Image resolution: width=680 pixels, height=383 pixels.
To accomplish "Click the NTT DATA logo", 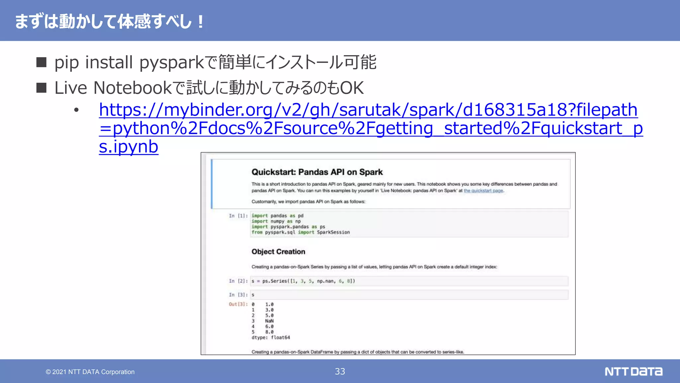I will pos(633,371).
